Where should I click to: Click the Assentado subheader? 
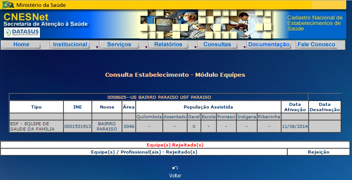pyautogui.click(x=175, y=116)
